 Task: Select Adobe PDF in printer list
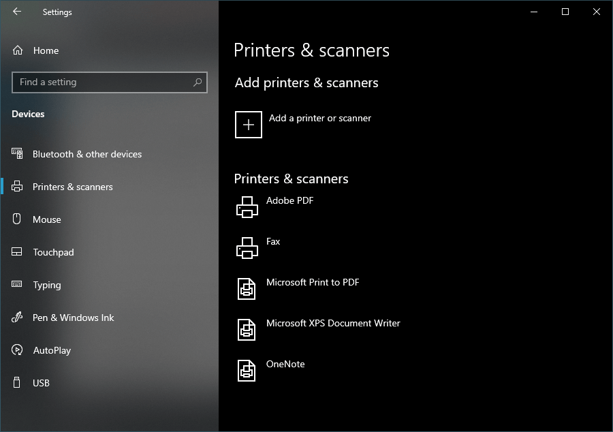click(x=290, y=200)
